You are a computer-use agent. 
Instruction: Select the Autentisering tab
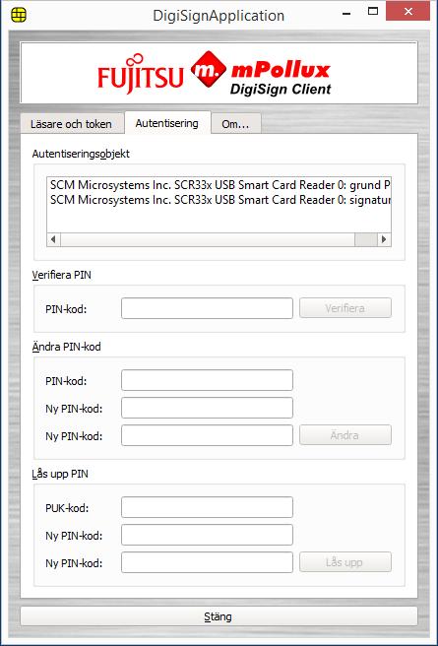pyautogui.click(x=167, y=123)
